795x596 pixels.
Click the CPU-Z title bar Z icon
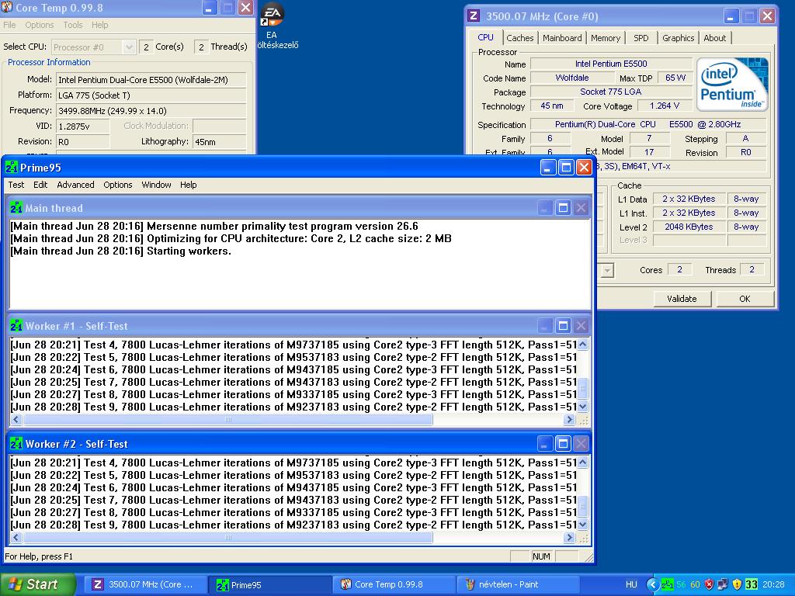[474, 16]
